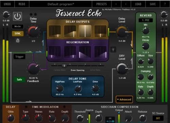Click the first Delay Outputs tap panel
Viewport: 170px width, 123px height.
(x=55, y=31)
